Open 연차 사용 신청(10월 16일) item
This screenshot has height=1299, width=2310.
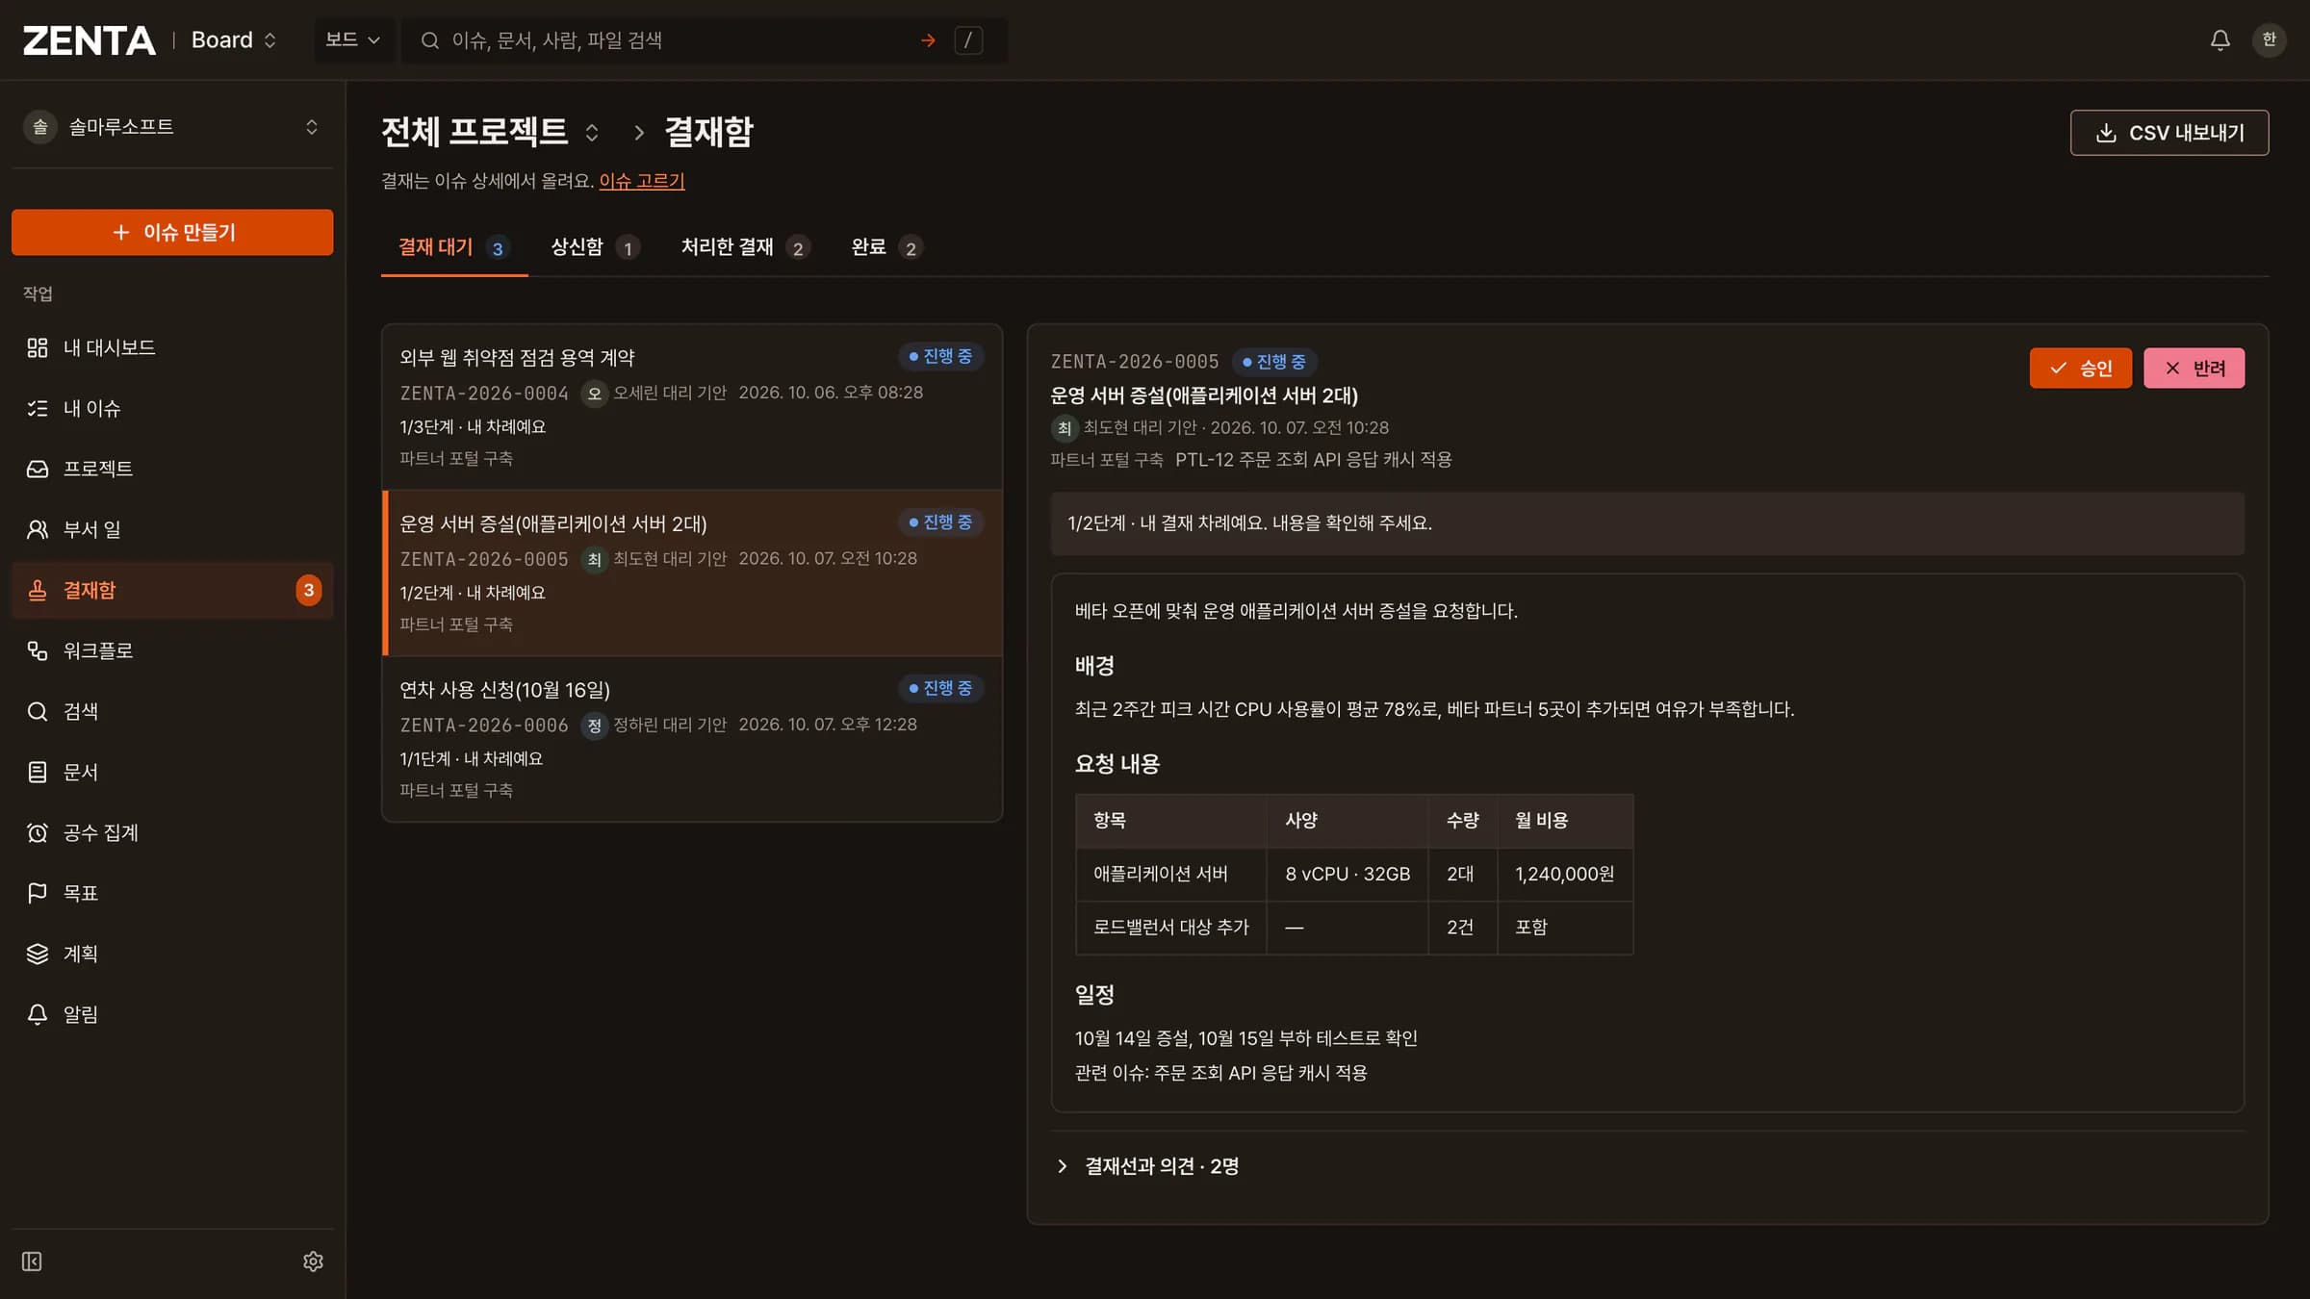click(x=692, y=739)
